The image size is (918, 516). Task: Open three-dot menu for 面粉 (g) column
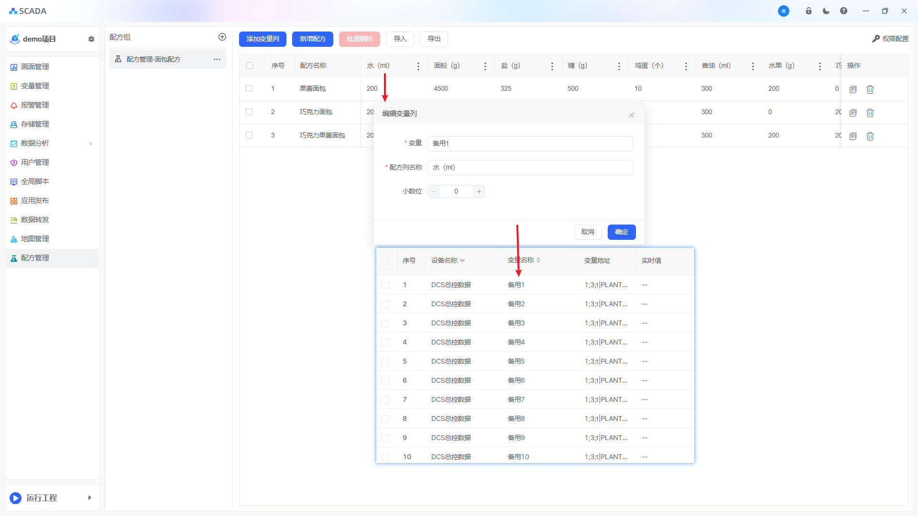coord(485,66)
